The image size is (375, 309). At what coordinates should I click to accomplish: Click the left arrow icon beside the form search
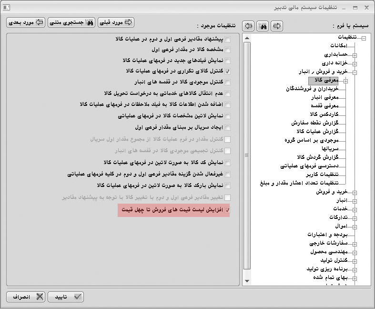248,26
